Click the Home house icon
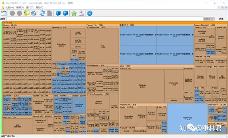This screenshot has width=228, height=138. tap(34, 13)
